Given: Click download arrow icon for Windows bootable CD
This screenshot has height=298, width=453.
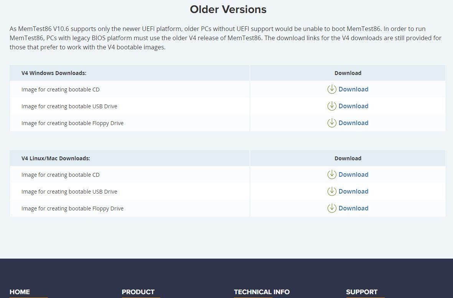Looking at the screenshot, I should coord(332,89).
